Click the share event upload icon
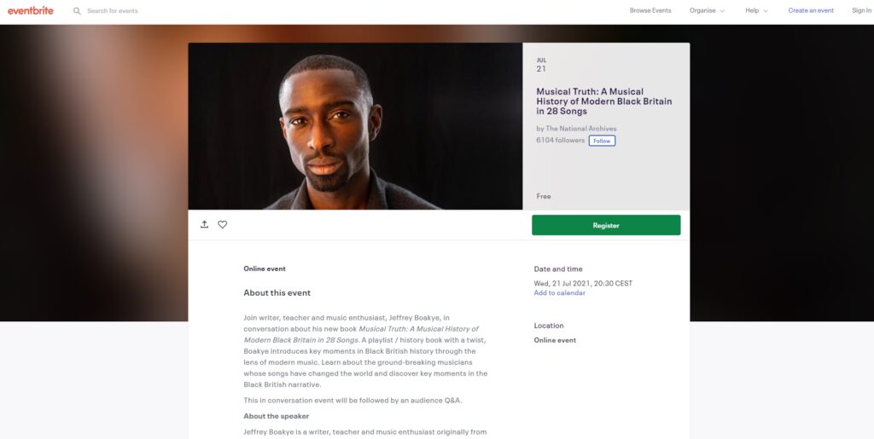 pyautogui.click(x=205, y=224)
